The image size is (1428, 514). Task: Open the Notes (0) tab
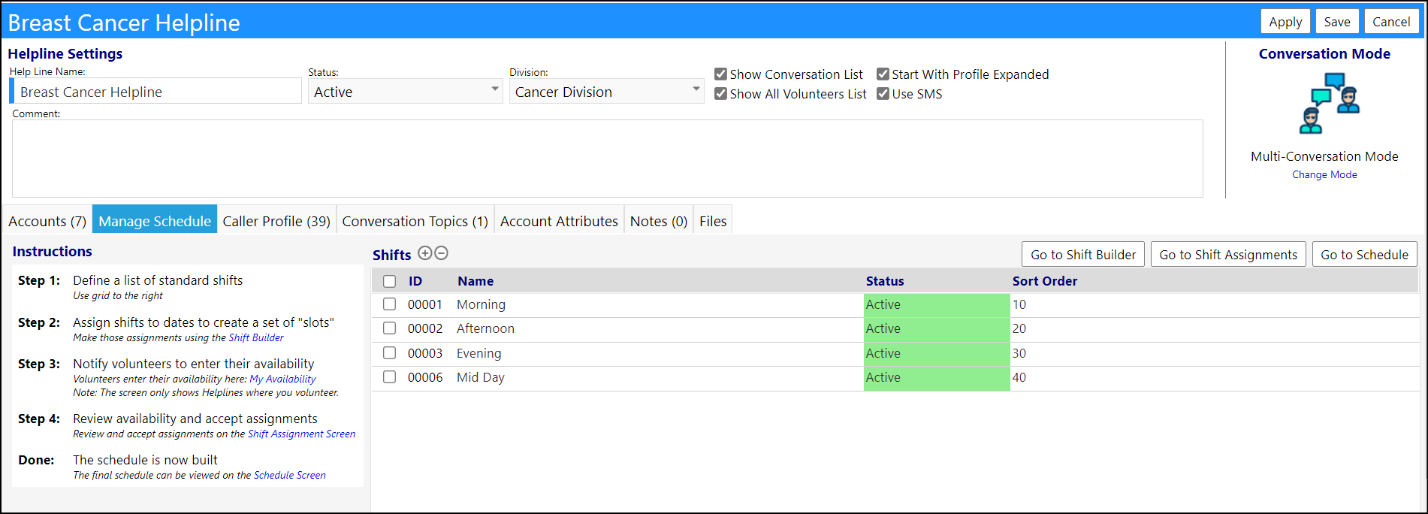coord(659,221)
